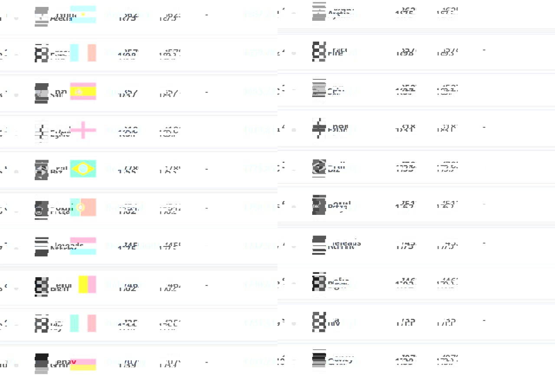555x379 pixels.
Task: Select England's red cross flag
Action: click(83, 130)
